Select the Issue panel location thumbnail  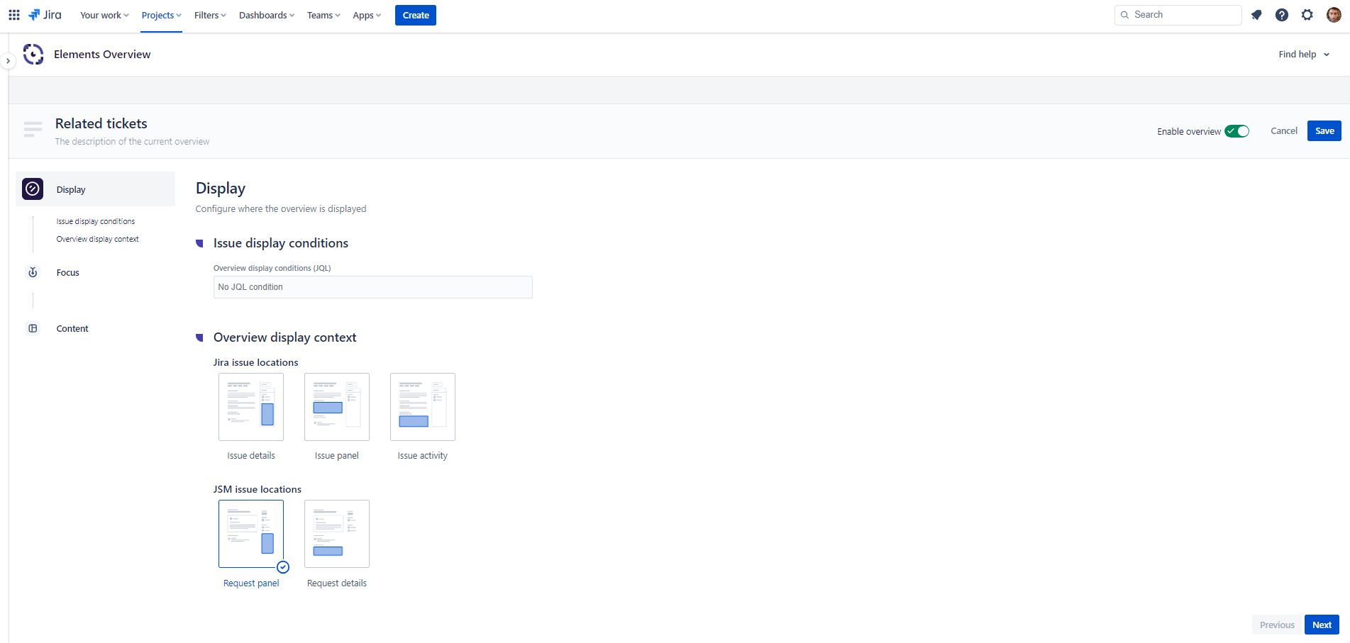click(x=337, y=407)
